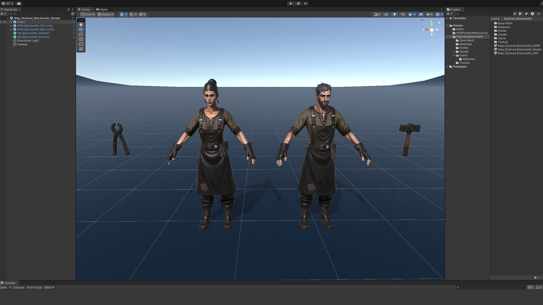This screenshot has width=543, height=305.
Task: Click the Console Collapse button
Action: click(19, 287)
